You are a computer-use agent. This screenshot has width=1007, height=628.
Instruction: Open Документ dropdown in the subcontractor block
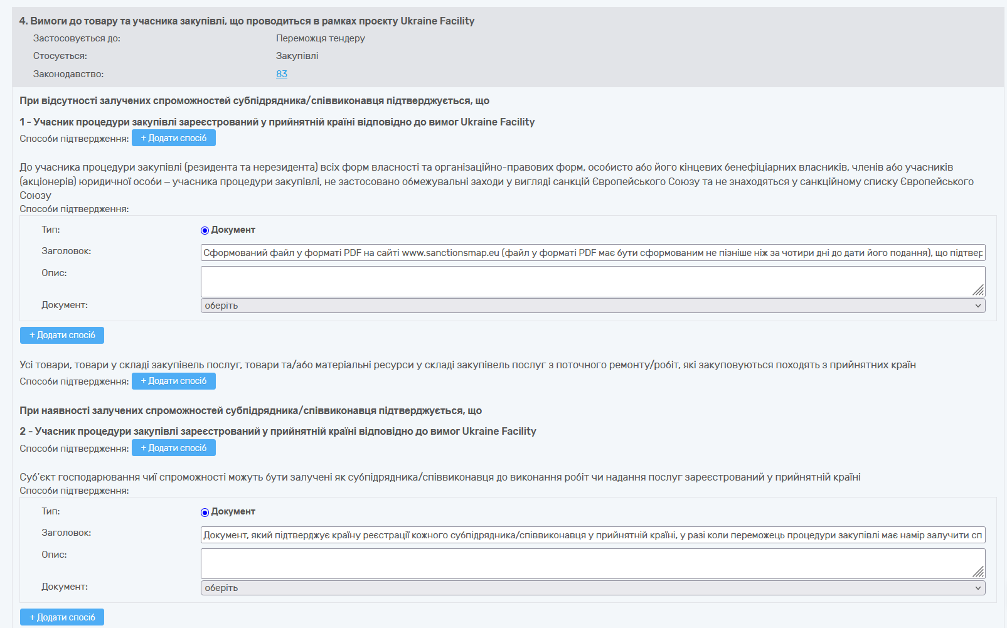point(592,588)
